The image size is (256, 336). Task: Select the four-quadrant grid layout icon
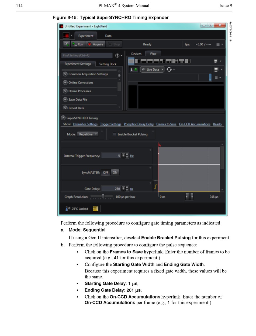point(162,61)
